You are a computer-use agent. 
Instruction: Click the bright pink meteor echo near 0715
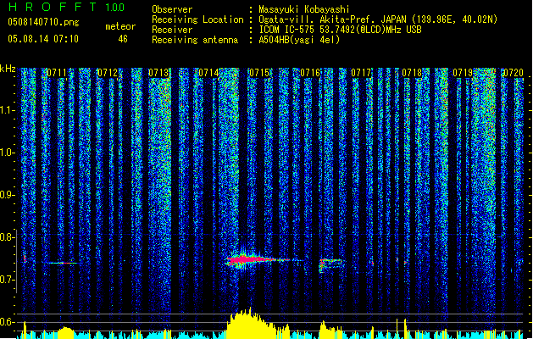(x=250, y=260)
